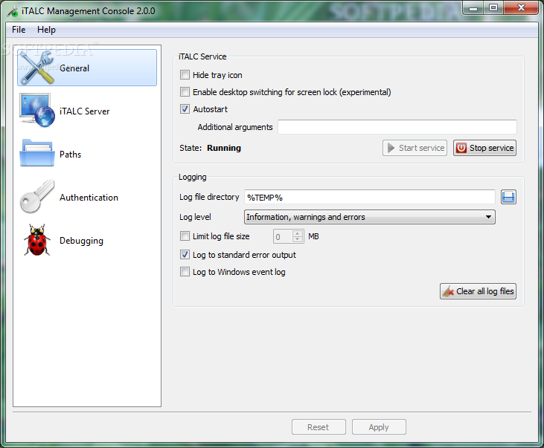Minimize the iTALC Management Console window
The height and width of the screenshot is (448, 544).
473,7
